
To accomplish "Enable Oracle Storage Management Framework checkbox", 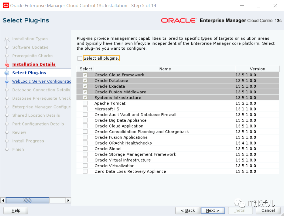I will click(85, 154).
